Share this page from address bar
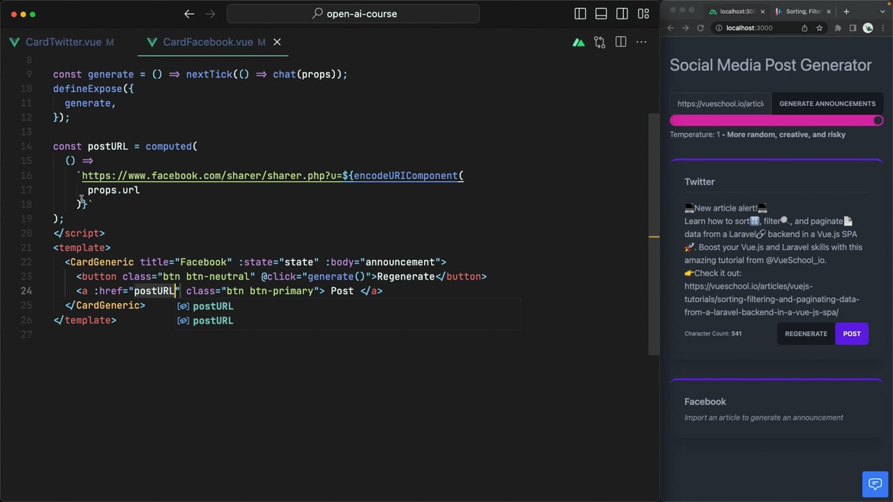 tap(804, 28)
